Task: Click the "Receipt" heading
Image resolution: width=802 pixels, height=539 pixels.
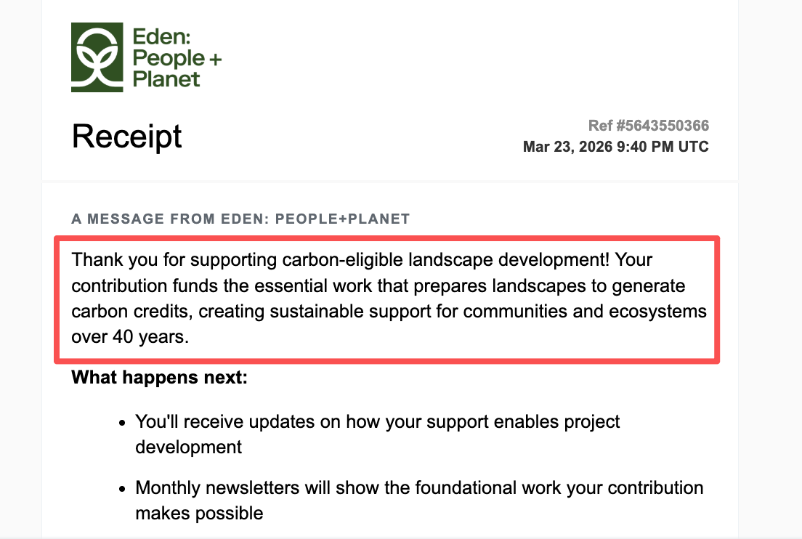Action: 126,137
